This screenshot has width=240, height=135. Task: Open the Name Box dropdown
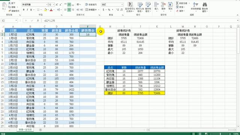coord(16,21)
